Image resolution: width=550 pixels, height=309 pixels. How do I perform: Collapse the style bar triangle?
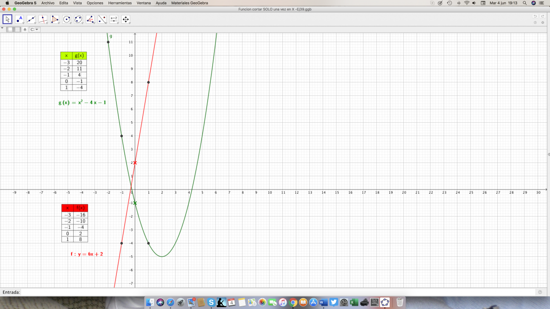click(2, 28)
